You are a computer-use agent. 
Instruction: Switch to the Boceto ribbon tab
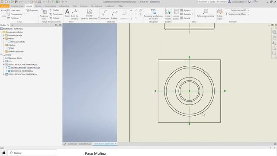click(x=39, y=6)
